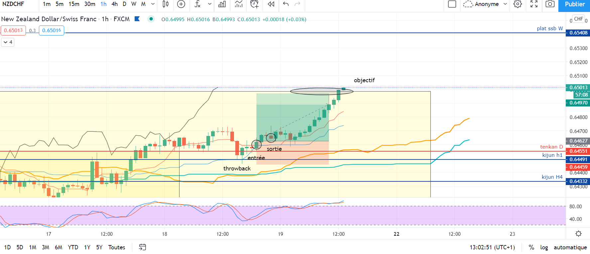Create an alert with the alarm clock icon
Viewport: 590px width, 254px height.
click(x=255, y=4)
